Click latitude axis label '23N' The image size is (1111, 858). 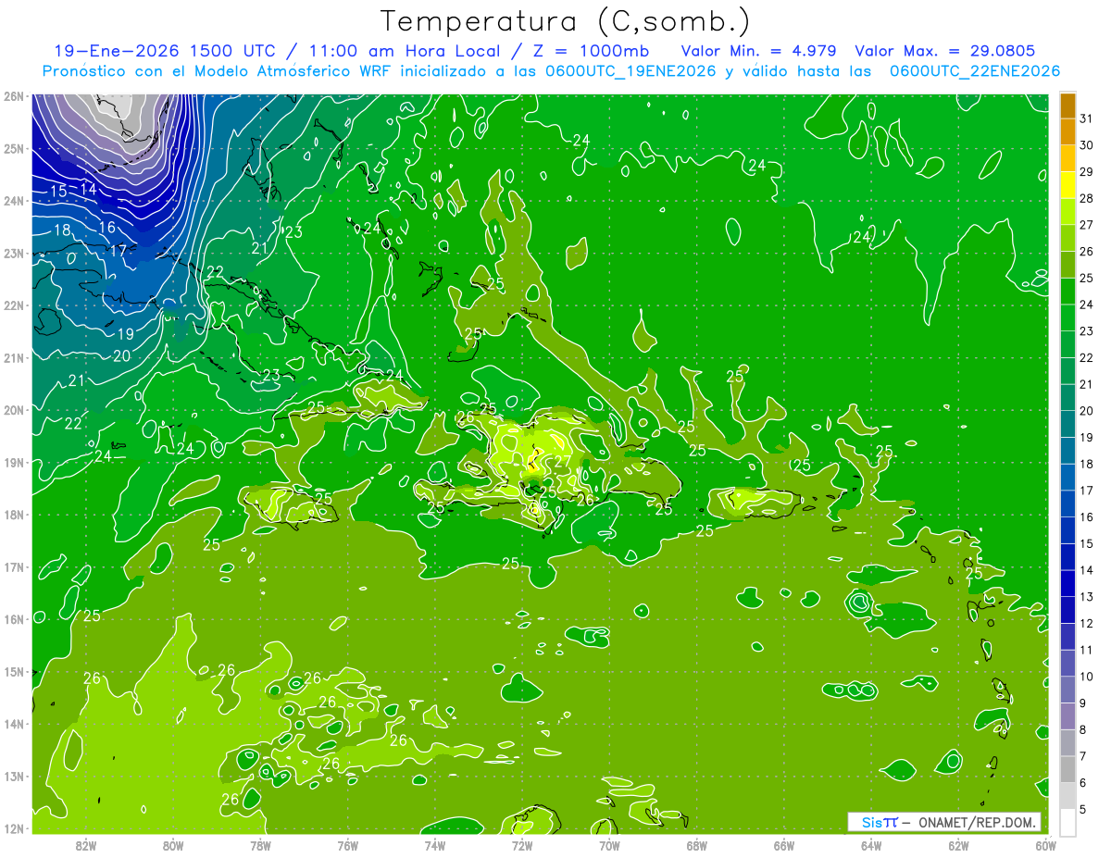[13, 253]
